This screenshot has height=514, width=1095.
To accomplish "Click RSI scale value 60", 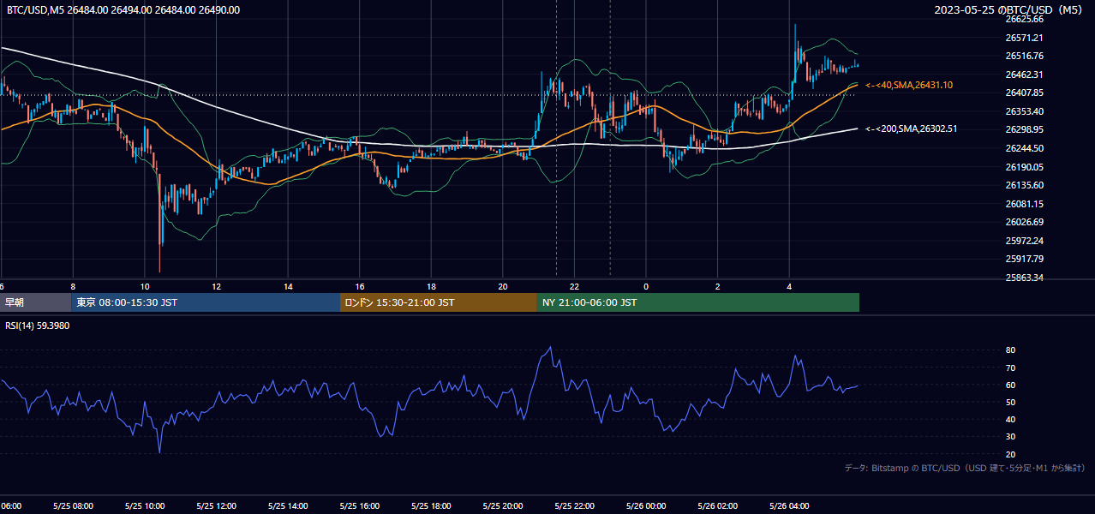I will 1010,385.
